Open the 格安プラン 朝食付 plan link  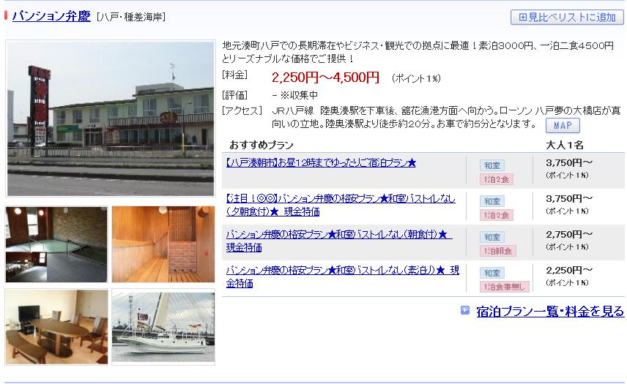point(339,241)
